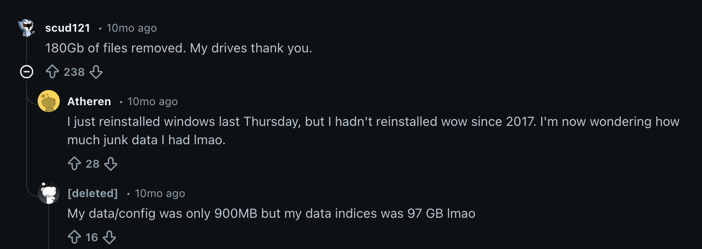This screenshot has height=249, width=702.
Task: Upvote the [deleted] user's data indices reply
Action: click(x=74, y=237)
